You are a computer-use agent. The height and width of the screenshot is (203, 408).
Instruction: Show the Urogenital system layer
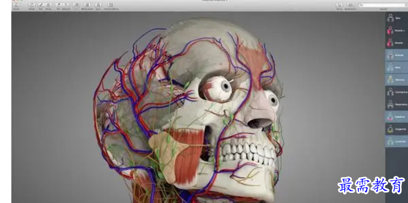(397, 129)
